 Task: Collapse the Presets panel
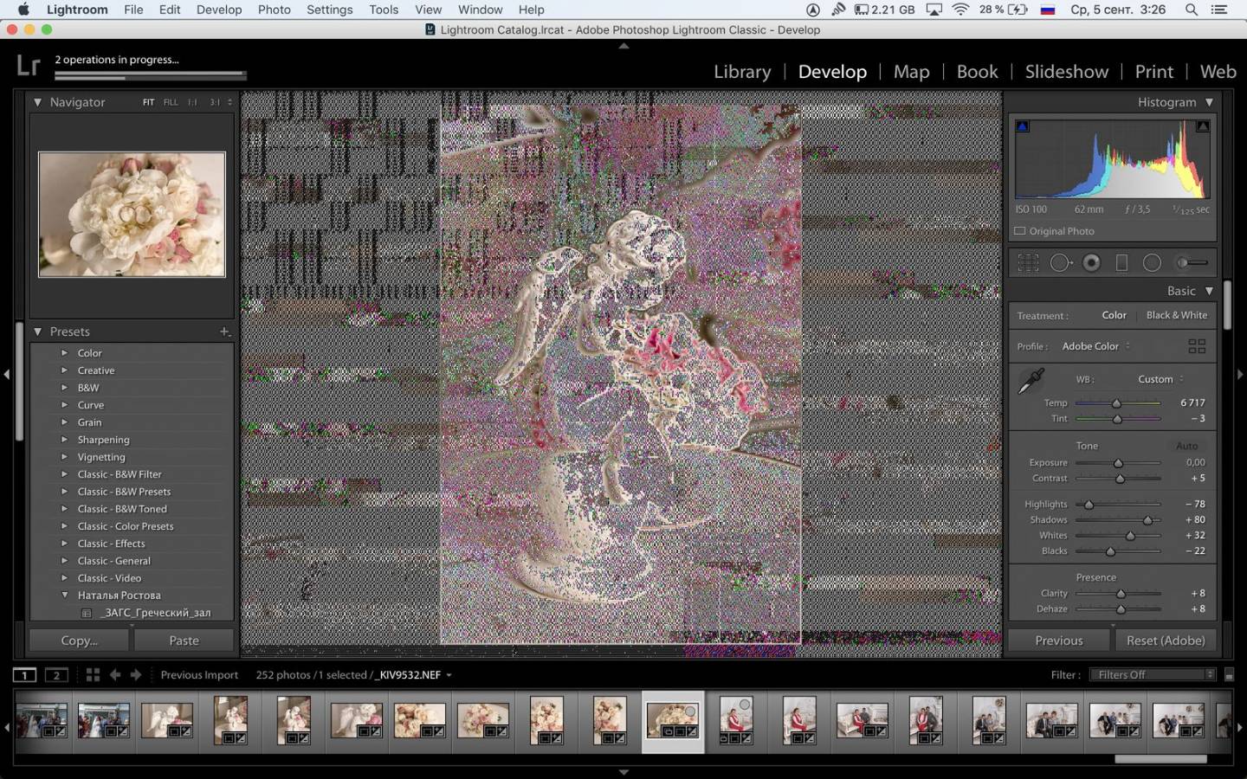[38, 332]
